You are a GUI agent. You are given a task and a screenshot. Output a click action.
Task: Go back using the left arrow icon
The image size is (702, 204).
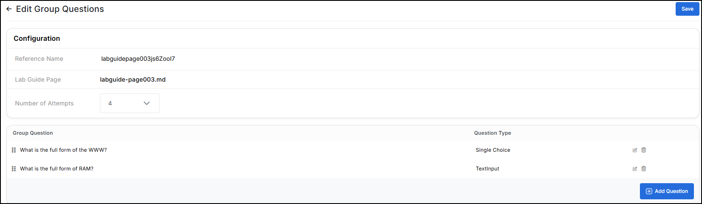tap(9, 9)
